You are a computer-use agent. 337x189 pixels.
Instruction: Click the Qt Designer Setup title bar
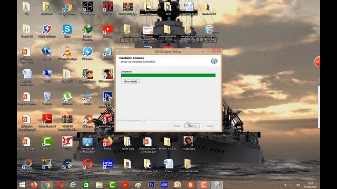point(168,51)
